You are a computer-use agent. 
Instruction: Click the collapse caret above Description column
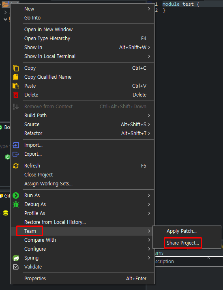click(208, 258)
